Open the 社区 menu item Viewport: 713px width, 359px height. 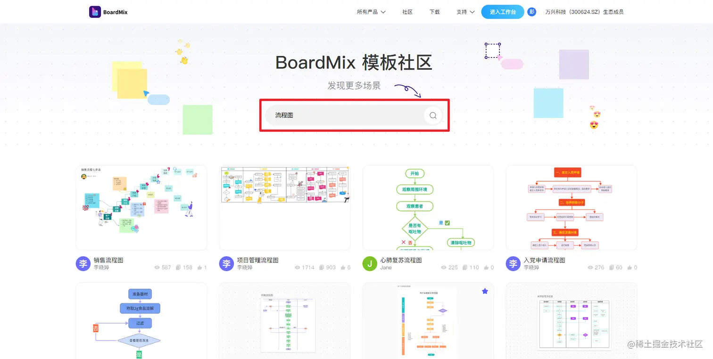(407, 12)
